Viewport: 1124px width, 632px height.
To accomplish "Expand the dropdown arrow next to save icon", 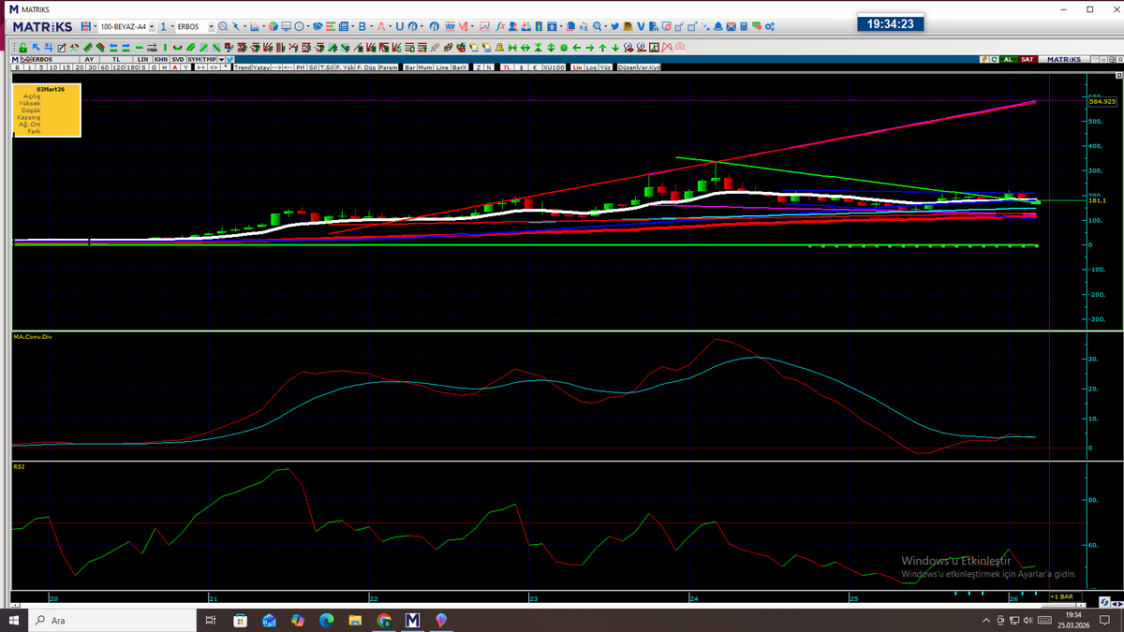I will 95,26.
